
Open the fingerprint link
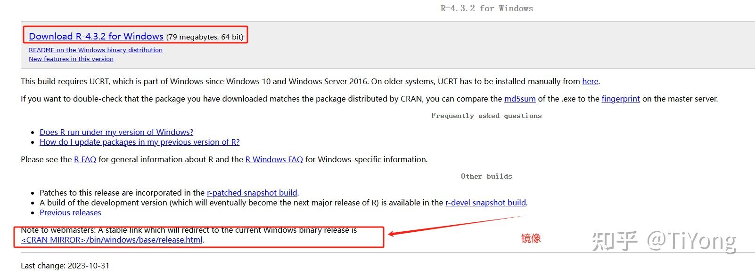tap(621, 99)
